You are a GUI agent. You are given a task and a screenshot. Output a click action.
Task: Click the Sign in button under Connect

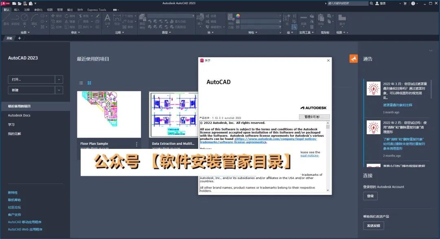click(370, 196)
